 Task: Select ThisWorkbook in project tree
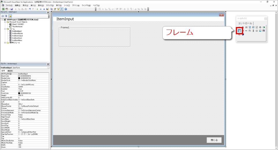17,27
